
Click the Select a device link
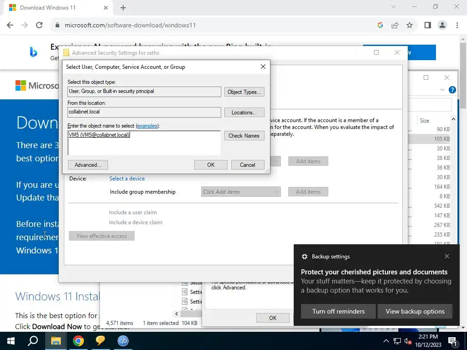(x=127, y=179)
